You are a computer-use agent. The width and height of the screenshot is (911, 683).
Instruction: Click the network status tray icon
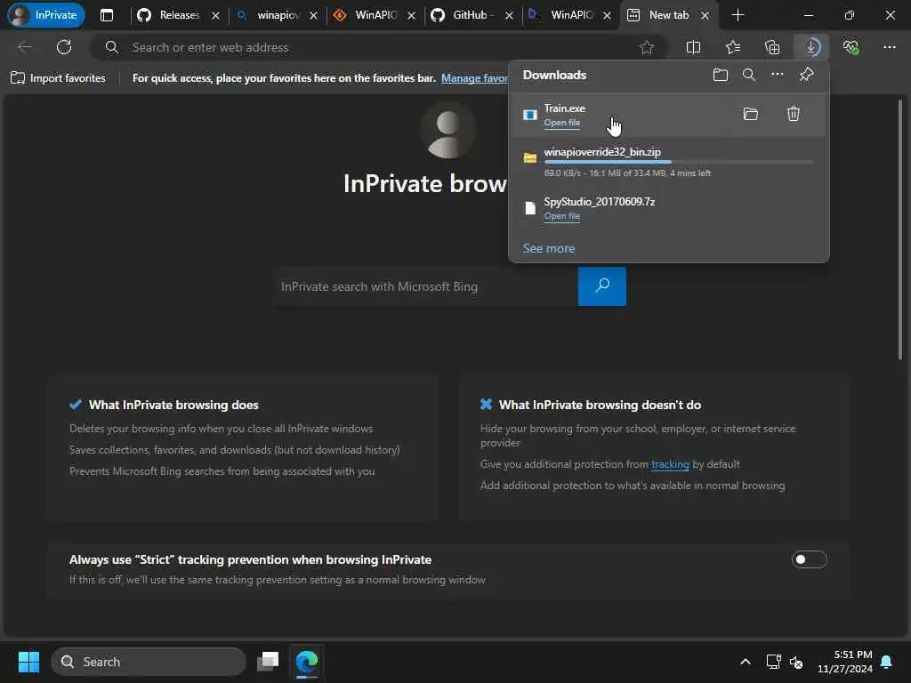(x=773, y=662)
